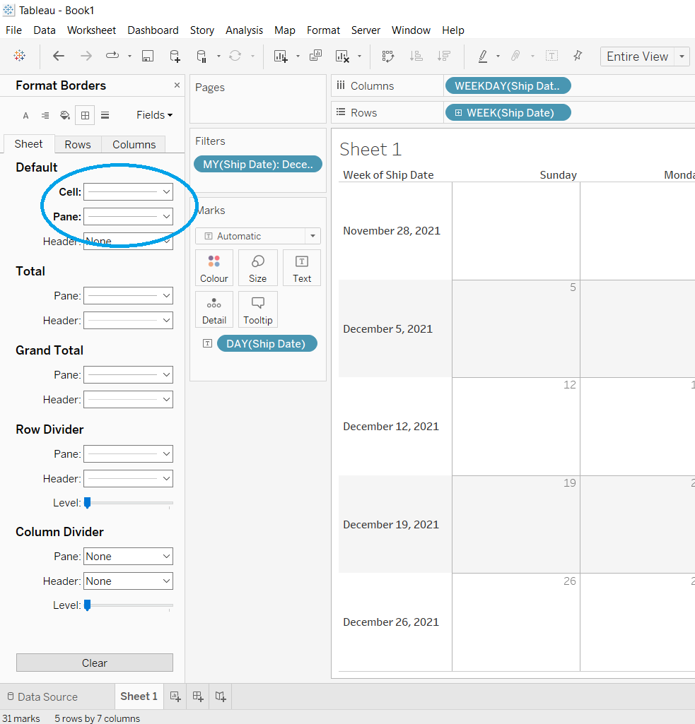Click the Sort Ascending toolbar icon
Screen dimensions: 695x724
click(416, 55)
